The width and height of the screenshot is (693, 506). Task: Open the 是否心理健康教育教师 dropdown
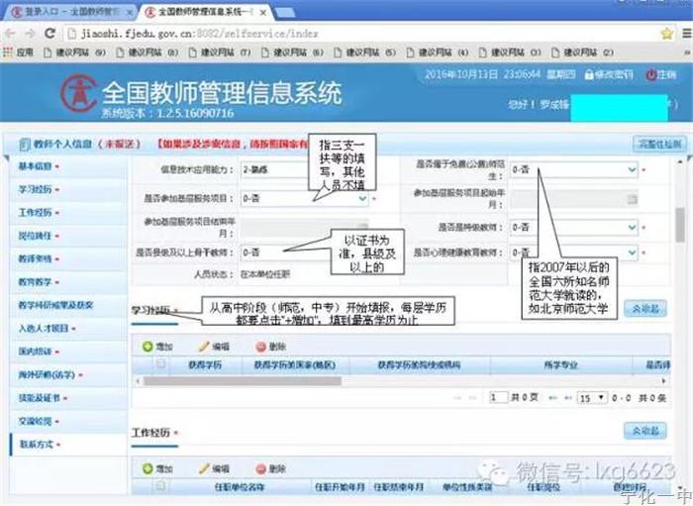(573, 253)
